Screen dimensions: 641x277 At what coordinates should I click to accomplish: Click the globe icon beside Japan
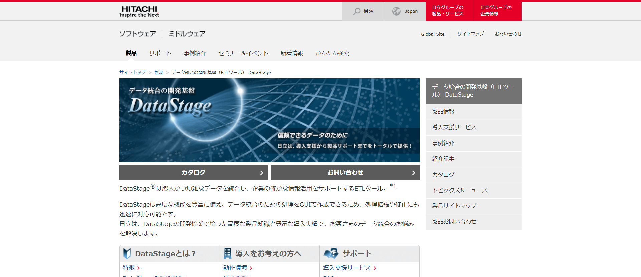[x=396, y=11]
